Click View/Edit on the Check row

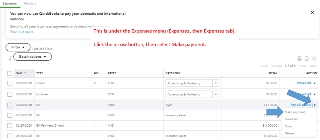[304, 83]
